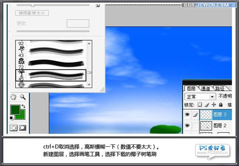Click the hardness slider track
Viewport: 239px width, 166px height.
pyautogui.click(x=53, y=31)
